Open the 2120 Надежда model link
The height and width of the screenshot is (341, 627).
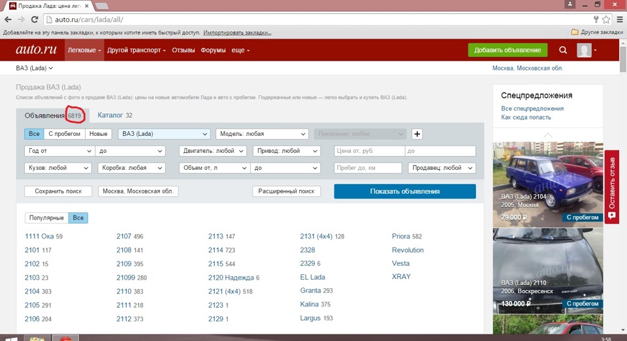(x=231, y=278)
